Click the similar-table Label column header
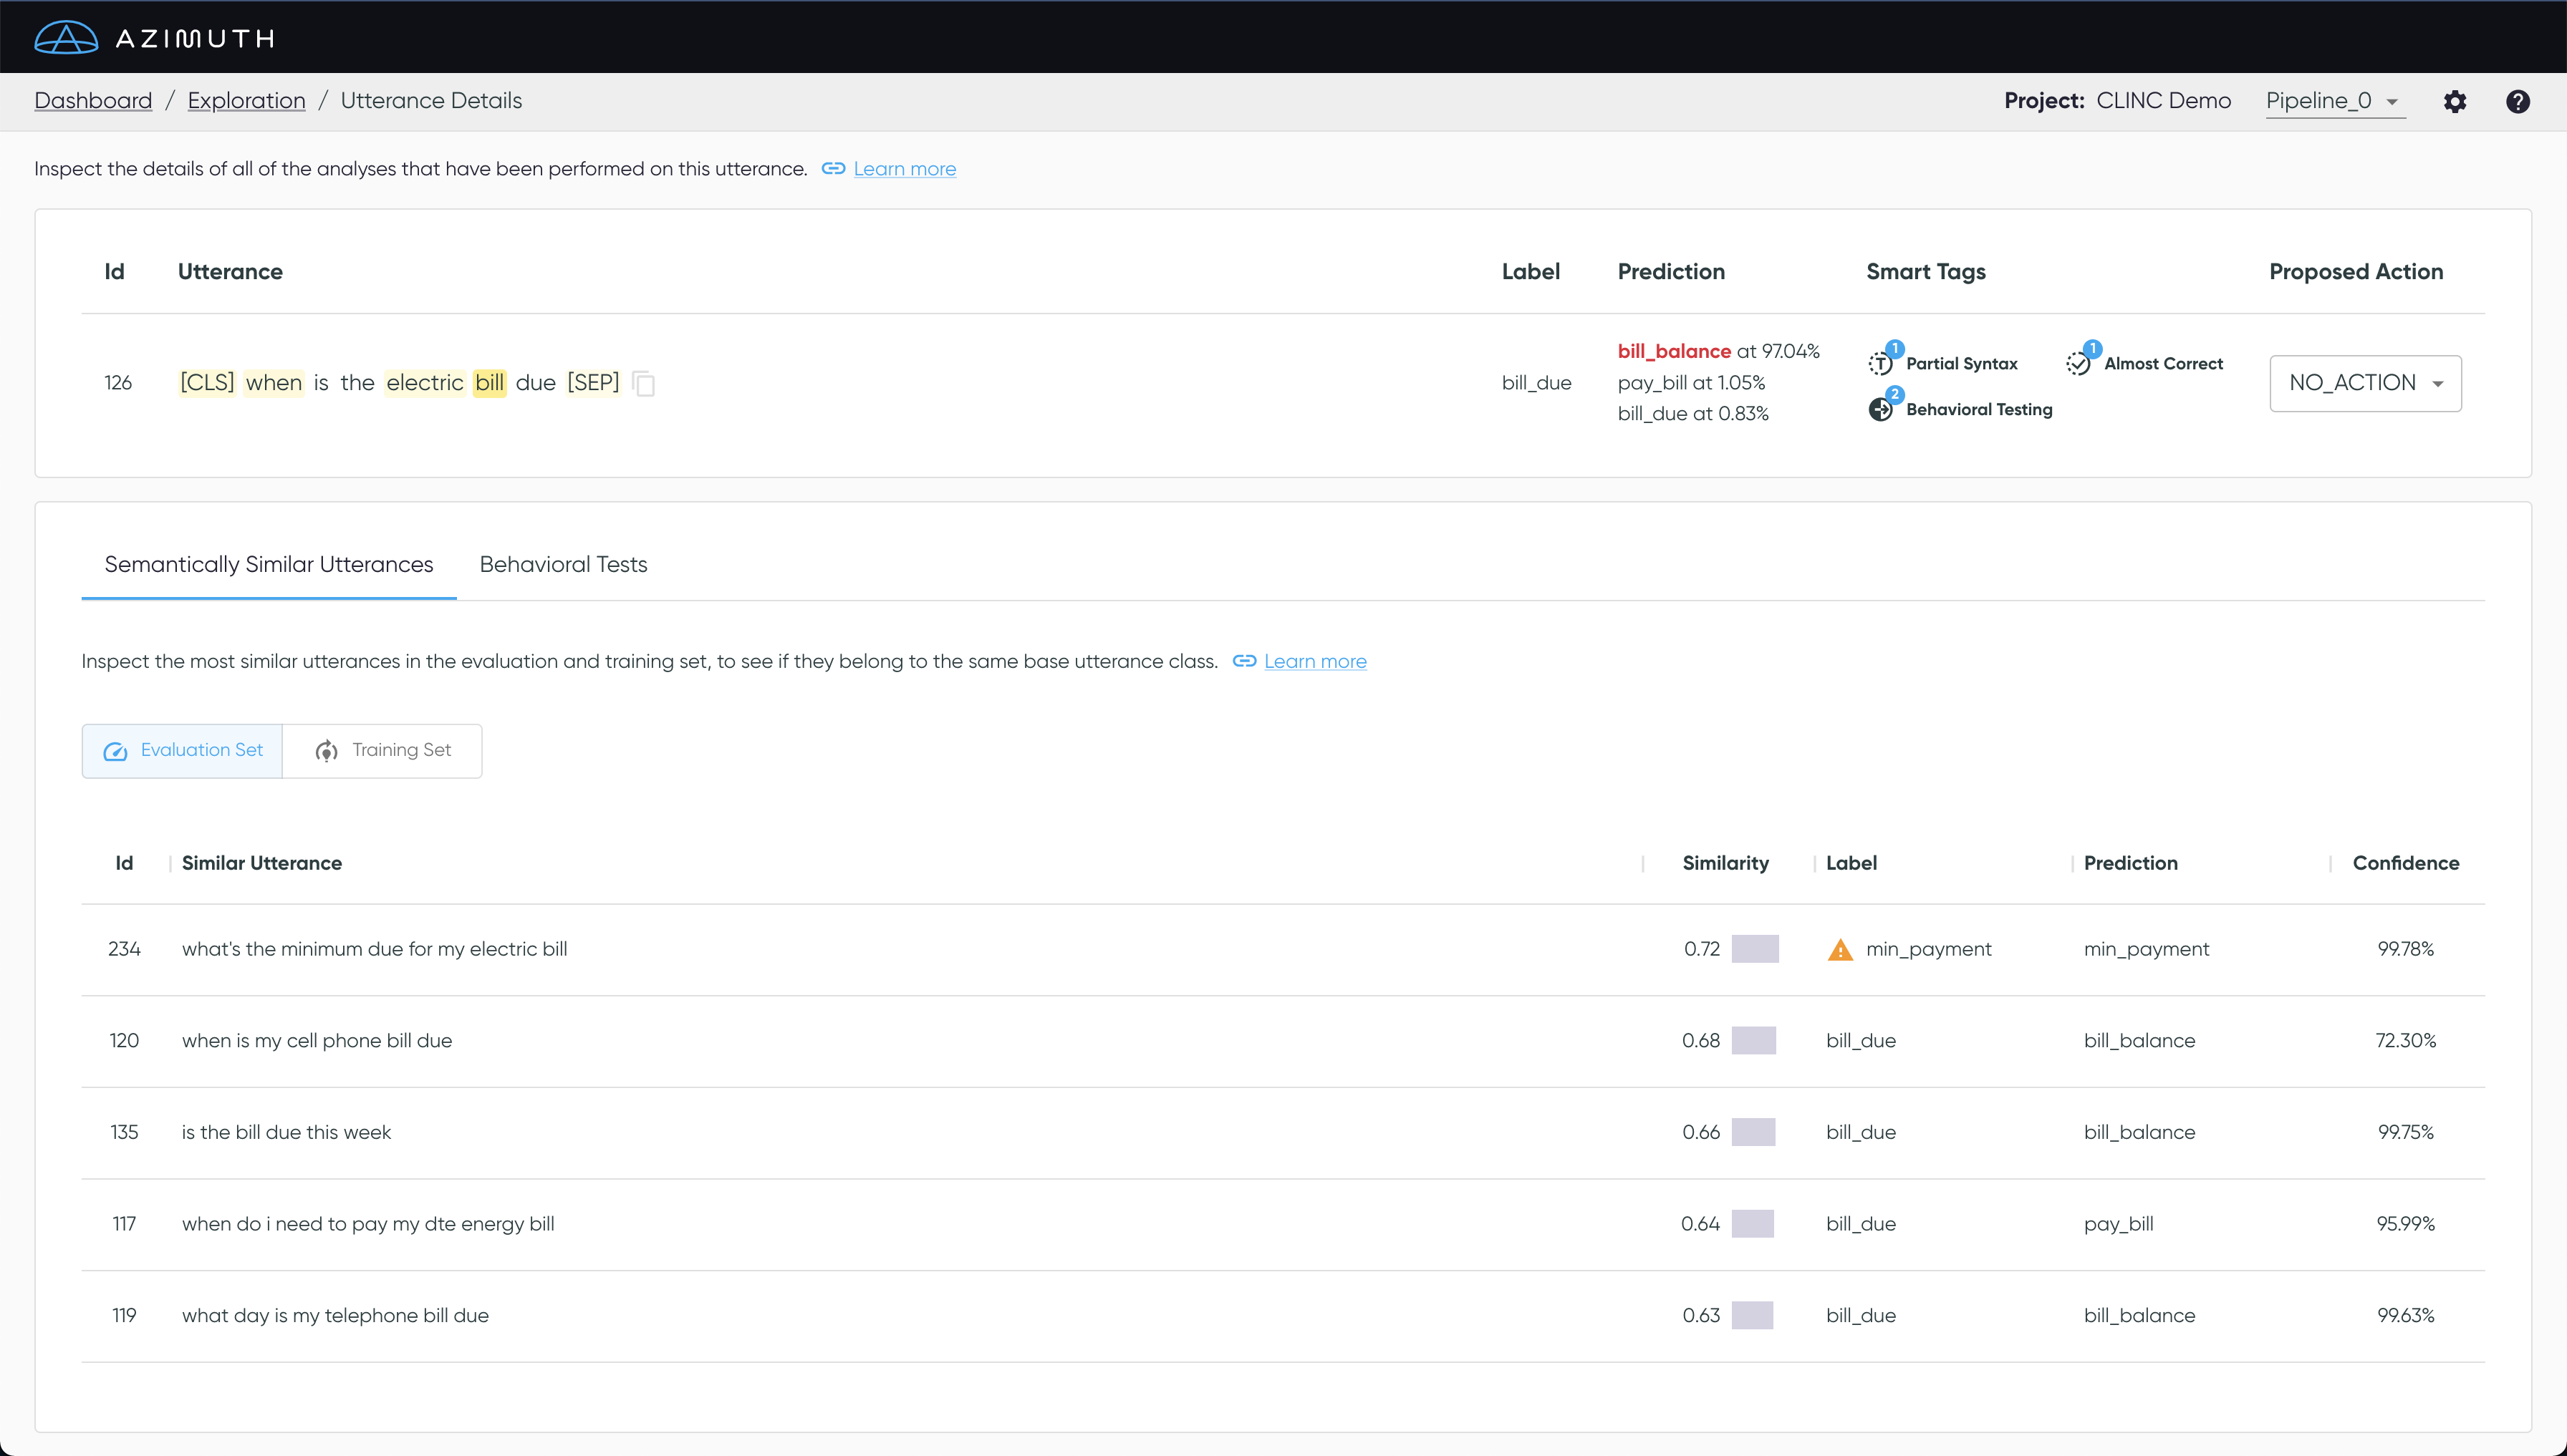Viewport: 2567px width, 1456px height. [x=1851, y=863]
